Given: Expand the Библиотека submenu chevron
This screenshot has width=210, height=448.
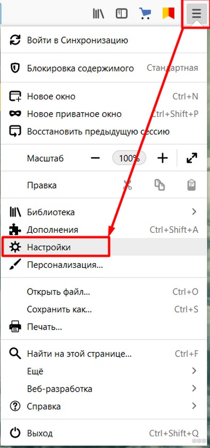Looking at the screenshot, I should tap(195, 212).
